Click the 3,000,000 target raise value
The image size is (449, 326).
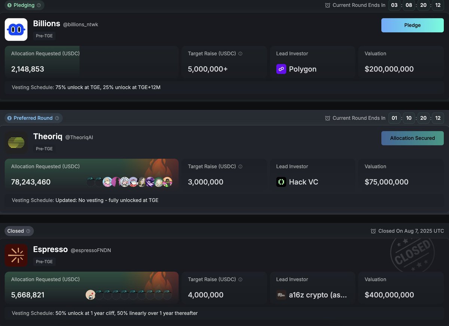pos(205,182)
